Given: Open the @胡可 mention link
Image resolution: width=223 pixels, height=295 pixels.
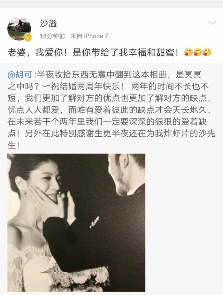Looking at the screenshot, I should (20, 75).
